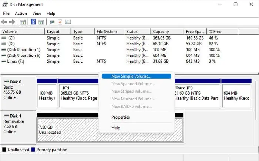The width and height of the screenshot is (259, 161).
Task: Select the Linux (F:) 31.69 GB partition block
Action: (197, 93)
